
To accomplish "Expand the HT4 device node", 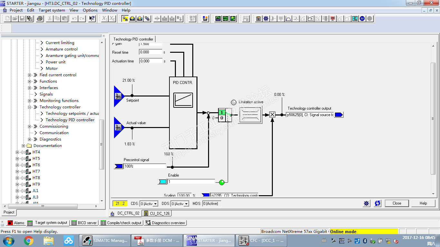I will (x=17, y=152).
